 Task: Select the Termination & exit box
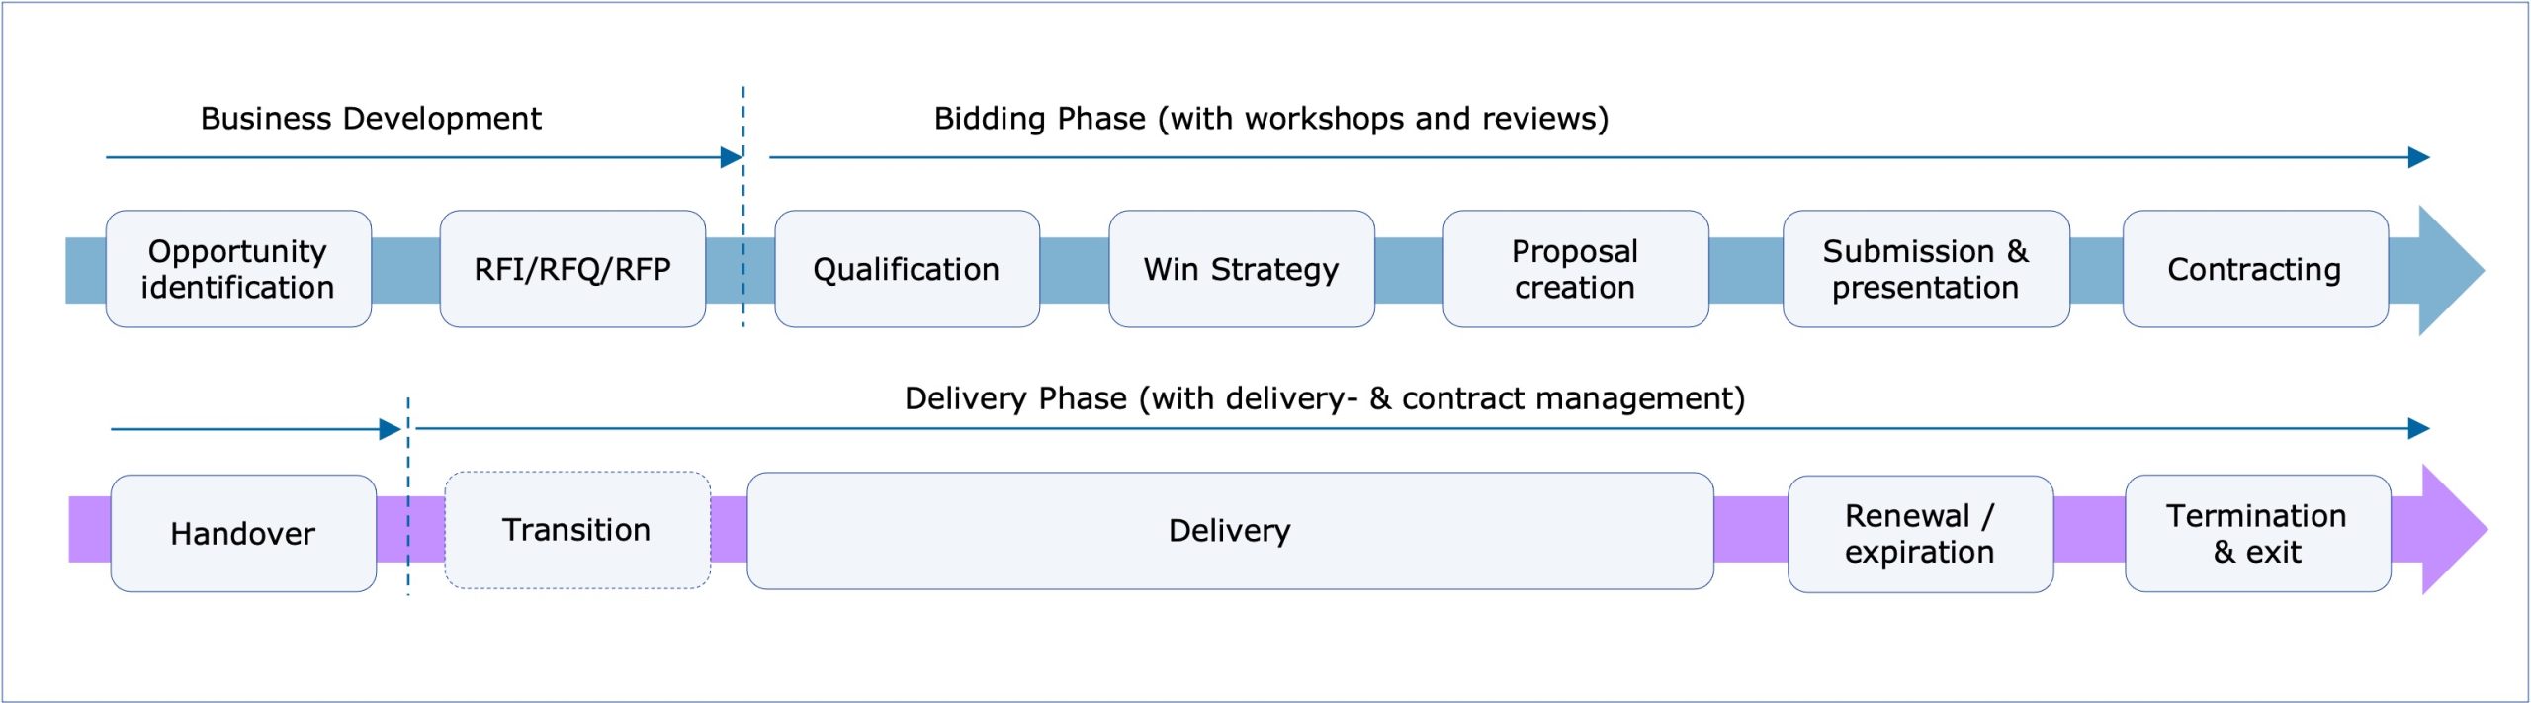pyautogui.click(x=2257, y=534)
